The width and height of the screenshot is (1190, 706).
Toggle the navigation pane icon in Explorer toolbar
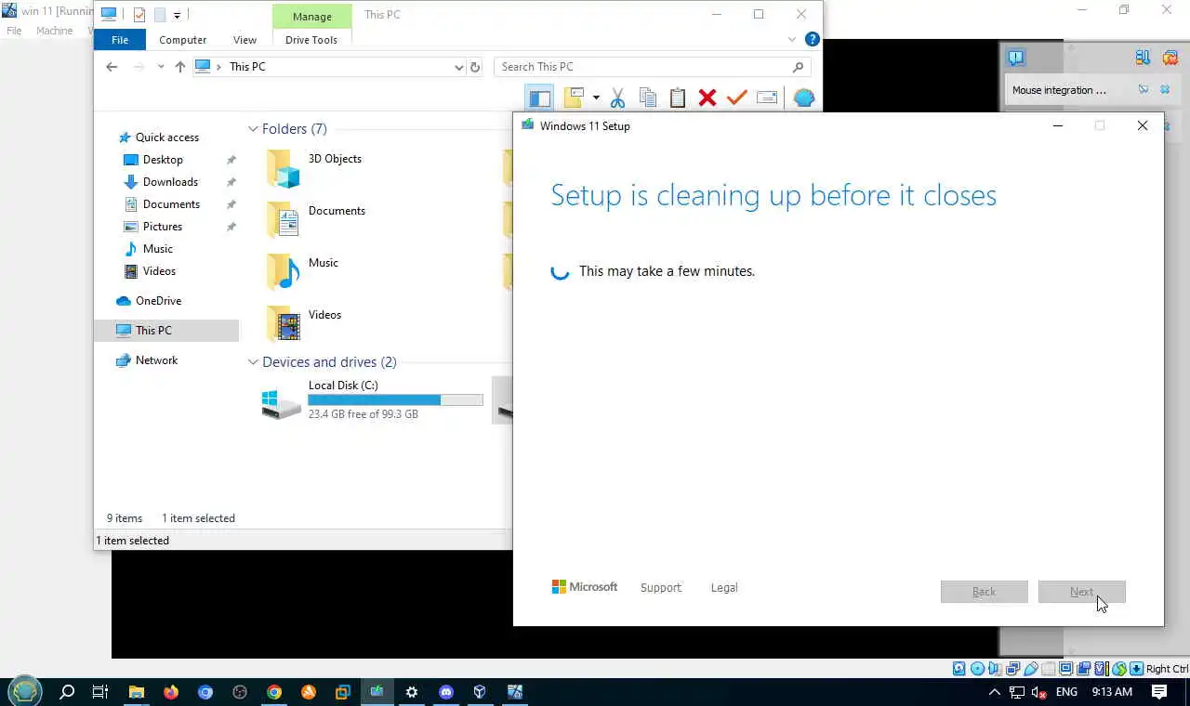(x=539, y=98)
